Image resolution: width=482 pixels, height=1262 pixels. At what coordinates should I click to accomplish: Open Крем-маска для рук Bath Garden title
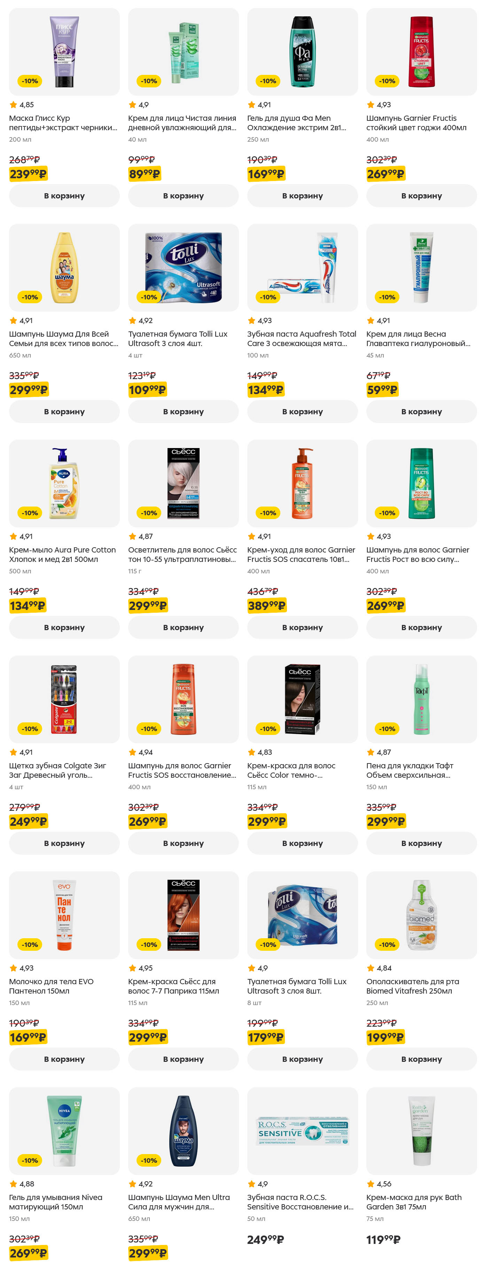(x=414, y=1202)
